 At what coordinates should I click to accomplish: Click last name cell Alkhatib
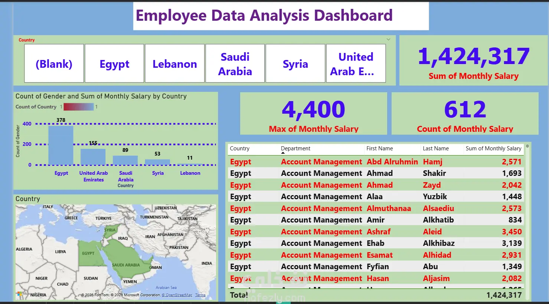click(x=438, y=220)
